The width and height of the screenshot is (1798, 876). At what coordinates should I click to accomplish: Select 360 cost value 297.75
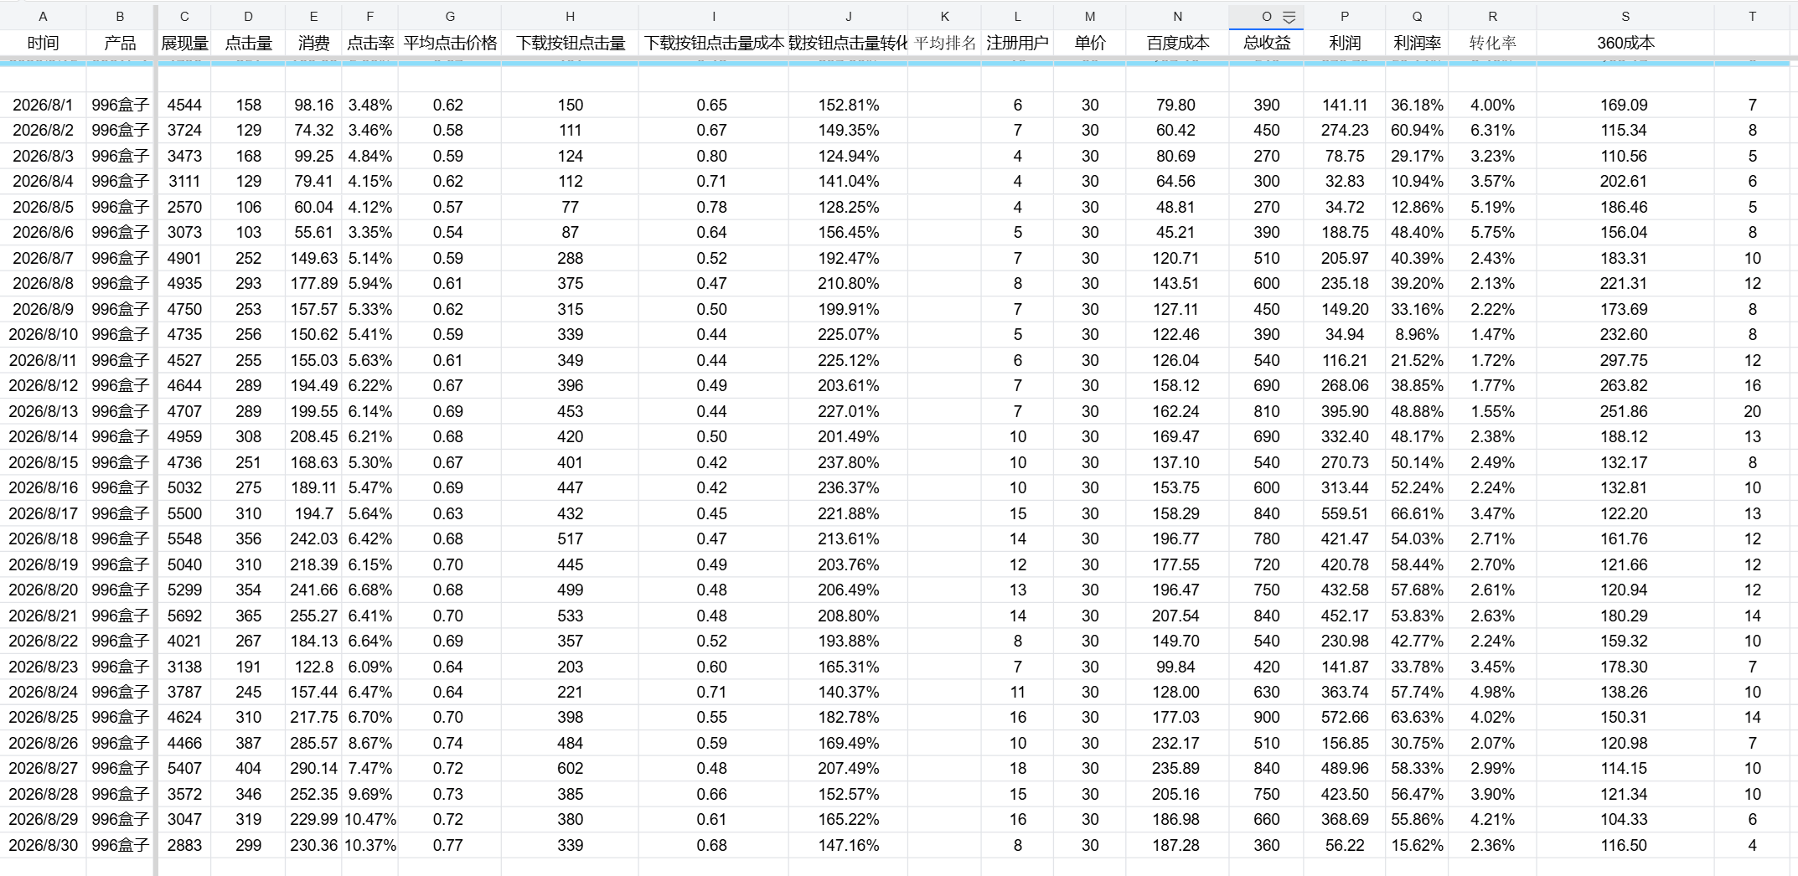pos(1624,360)
